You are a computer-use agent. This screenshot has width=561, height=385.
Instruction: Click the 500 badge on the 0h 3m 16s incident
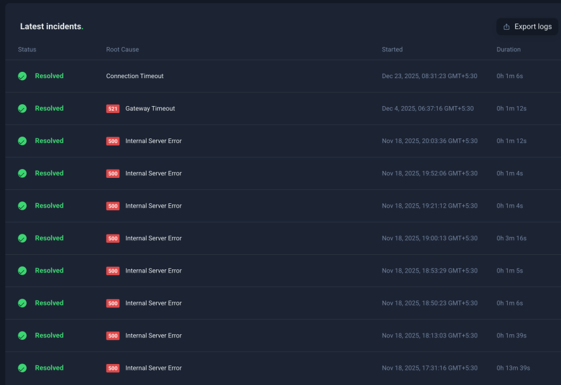point(112,238)
